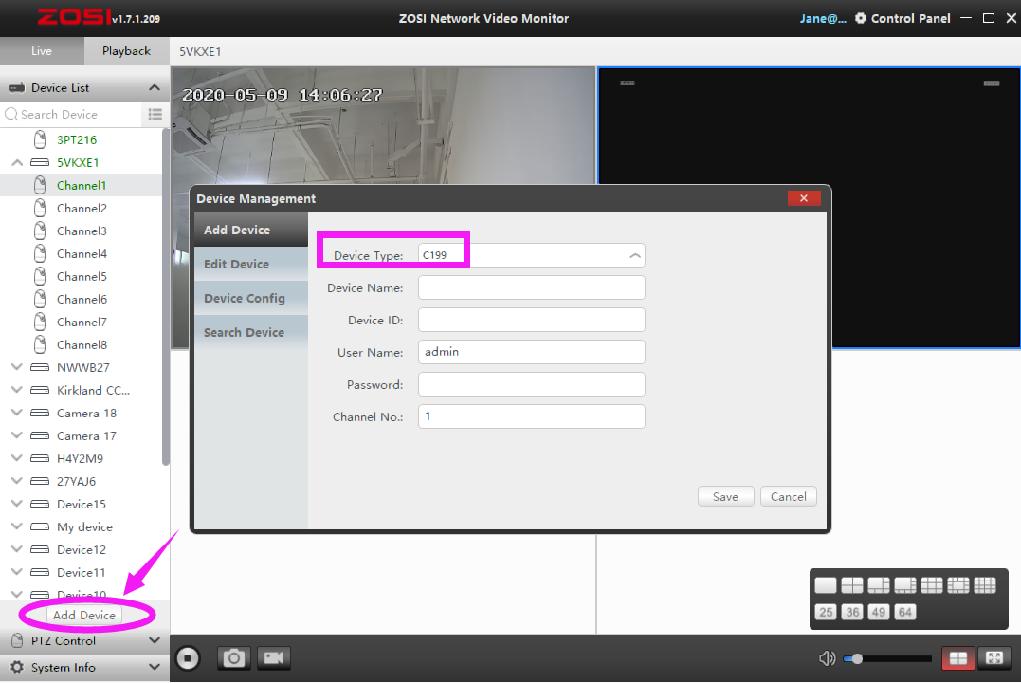Open the Control Panel gear
The width and height of the screenshot is (1021, 683).
861,18
